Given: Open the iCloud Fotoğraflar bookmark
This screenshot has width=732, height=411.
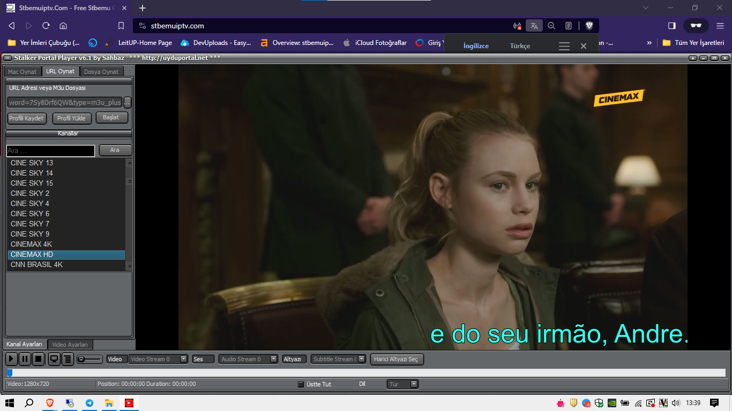Looking at the screenshot, I should point(375,43).
